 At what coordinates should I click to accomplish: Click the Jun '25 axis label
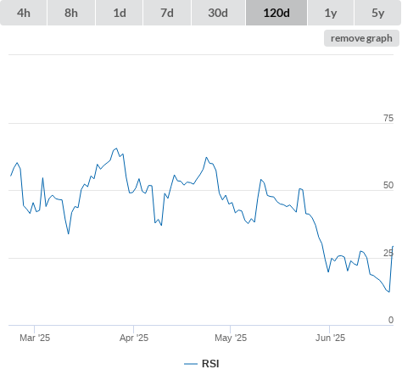(x=330, y=338)
